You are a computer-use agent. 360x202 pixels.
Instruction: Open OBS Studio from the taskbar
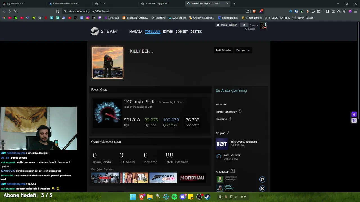coord(199,197)
